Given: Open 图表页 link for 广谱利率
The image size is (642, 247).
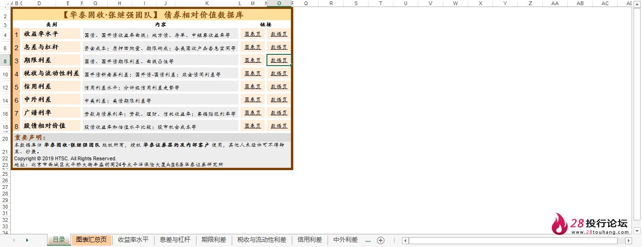Looking at the screenshot, I should tap(253, 113).
